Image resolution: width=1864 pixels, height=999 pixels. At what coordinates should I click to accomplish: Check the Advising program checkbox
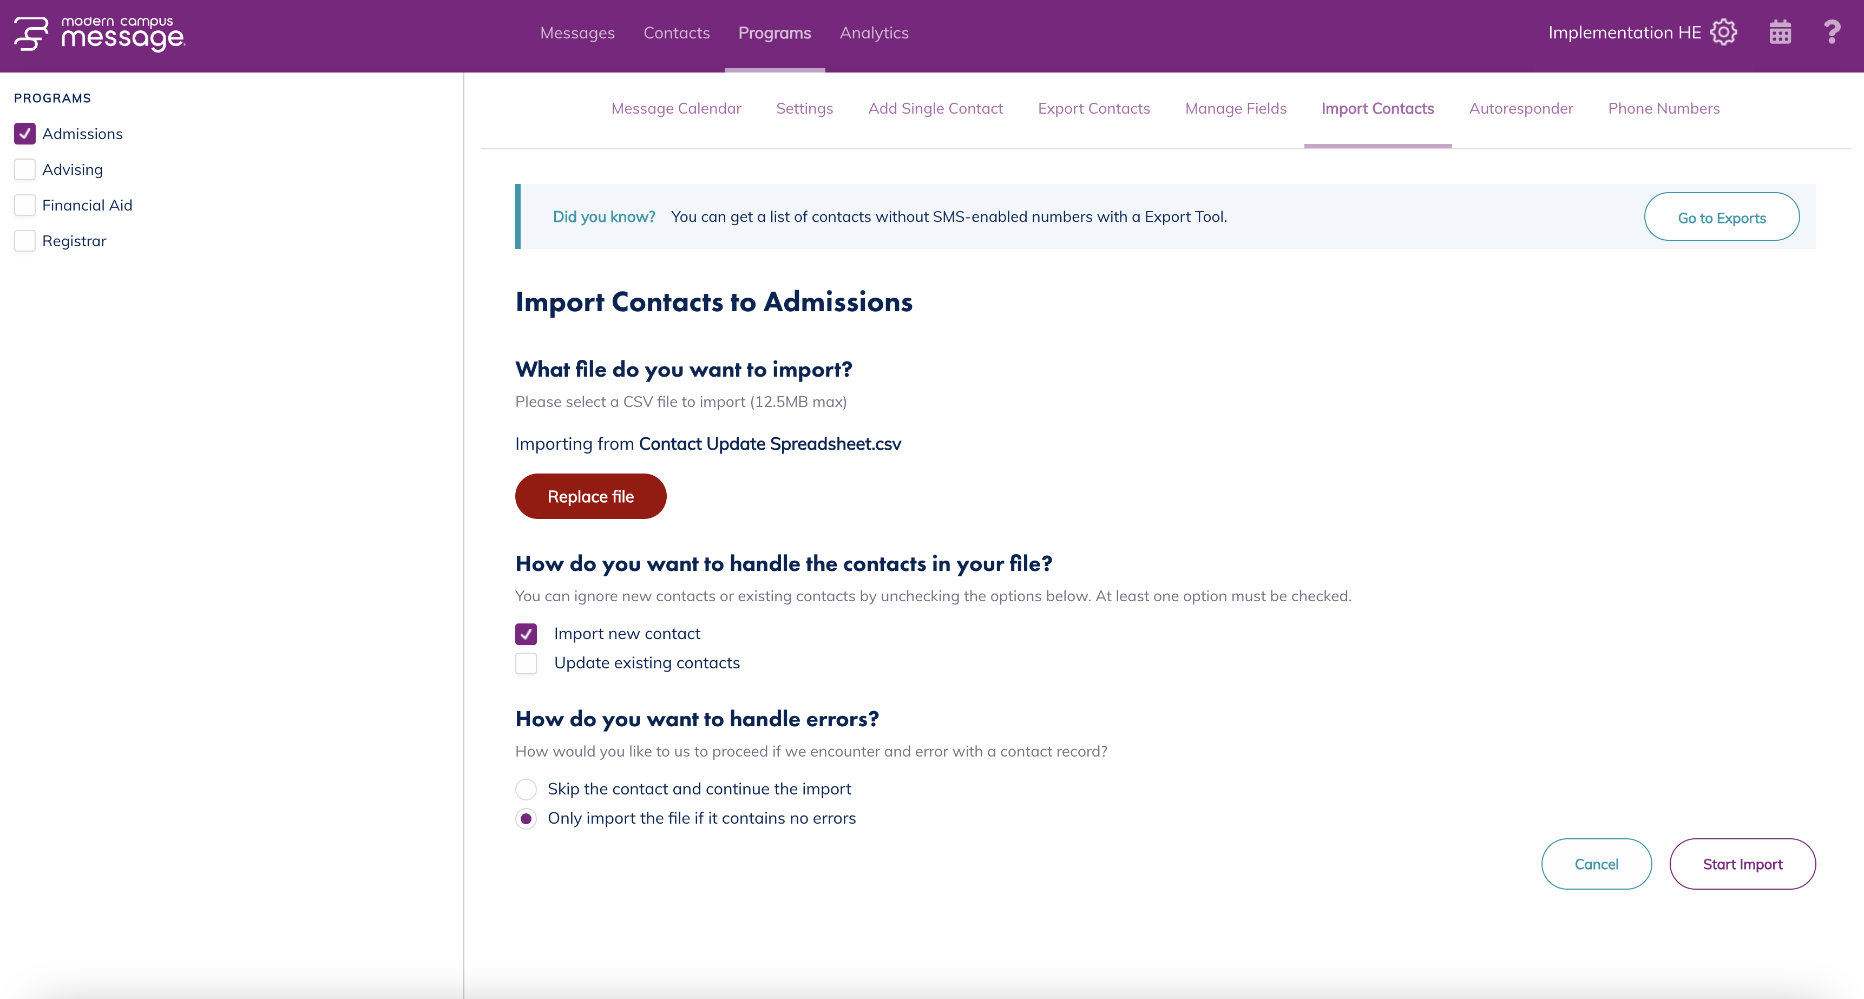tap(24, 169)
